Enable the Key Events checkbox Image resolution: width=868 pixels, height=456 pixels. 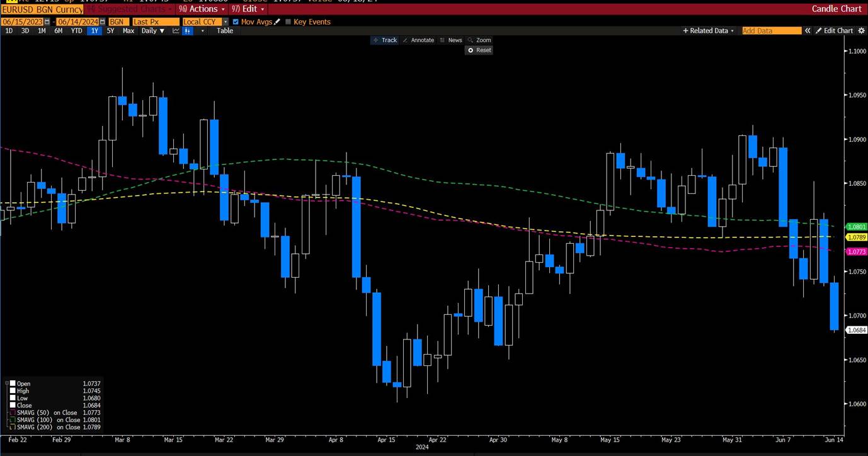tap(288, 21)
